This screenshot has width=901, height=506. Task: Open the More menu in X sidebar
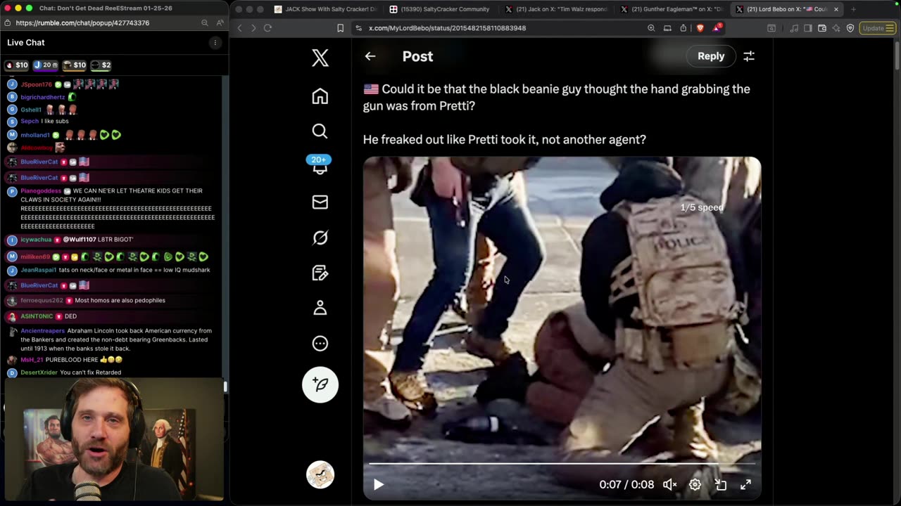point(320,344)
